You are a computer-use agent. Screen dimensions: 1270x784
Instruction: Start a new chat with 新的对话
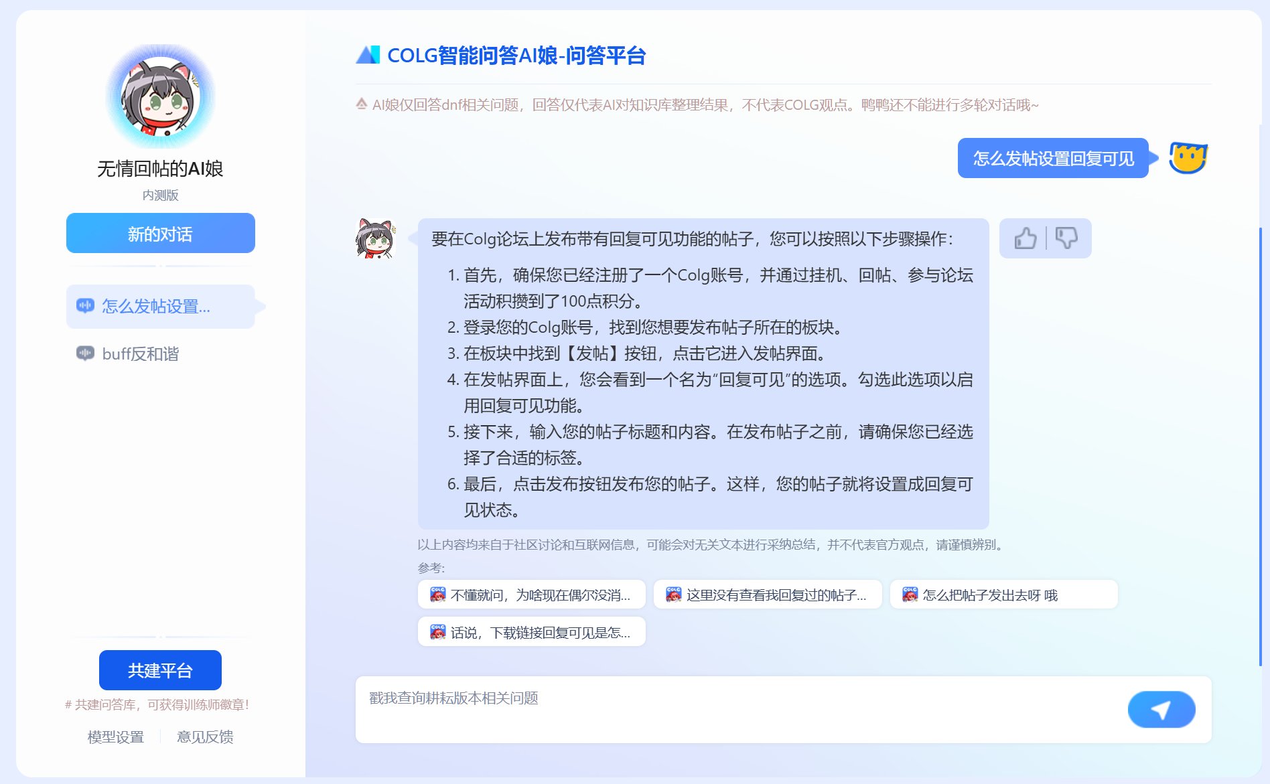coord(161,233)
